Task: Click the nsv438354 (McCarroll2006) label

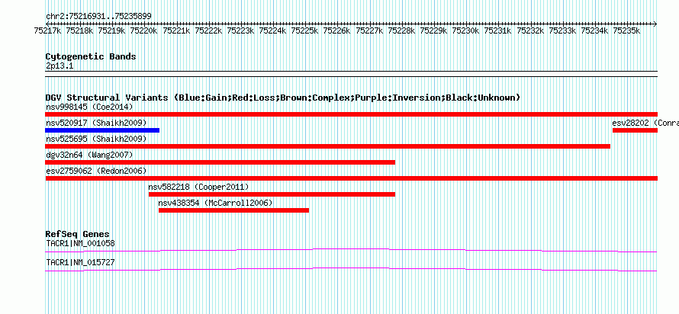Action: pyautogui.click(x=216, y=203)
